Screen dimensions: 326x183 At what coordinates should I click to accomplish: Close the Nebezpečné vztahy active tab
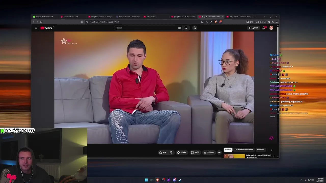pyautogui.click(x=222, y=17)
